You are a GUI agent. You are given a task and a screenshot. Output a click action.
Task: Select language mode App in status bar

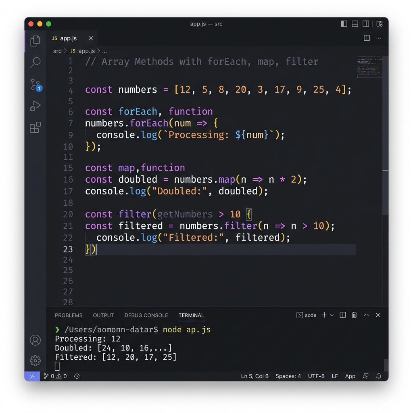(x=350, y=376)
